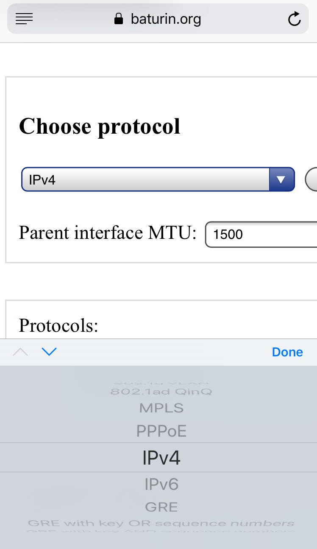Select GRE option in the picker

[161, 507]
